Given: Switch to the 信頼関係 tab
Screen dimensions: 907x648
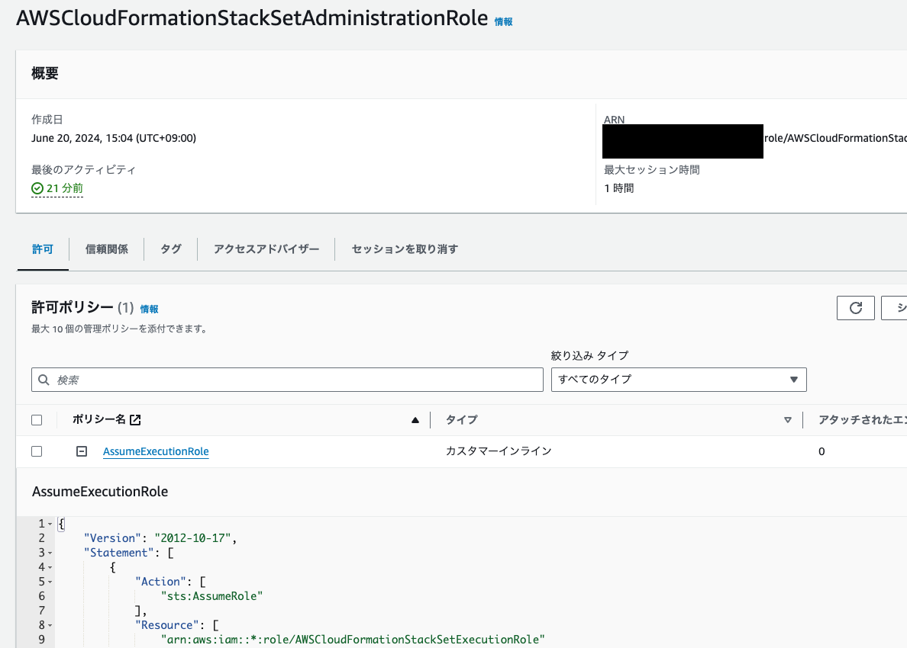Looking at the screenshot, I should pos(106,249).
